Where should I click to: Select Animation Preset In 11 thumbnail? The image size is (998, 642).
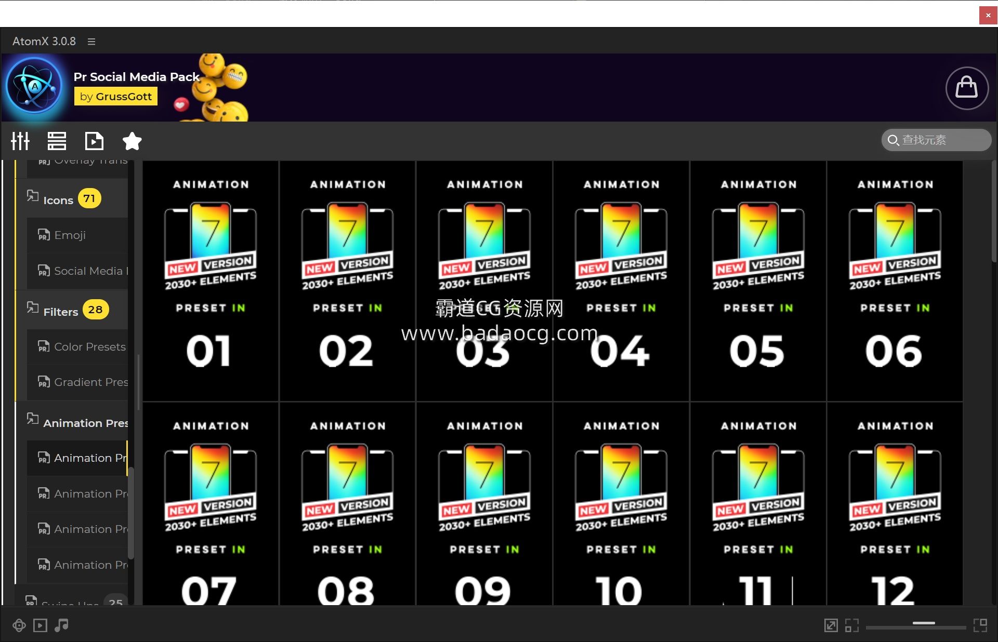tap(758, 504)
